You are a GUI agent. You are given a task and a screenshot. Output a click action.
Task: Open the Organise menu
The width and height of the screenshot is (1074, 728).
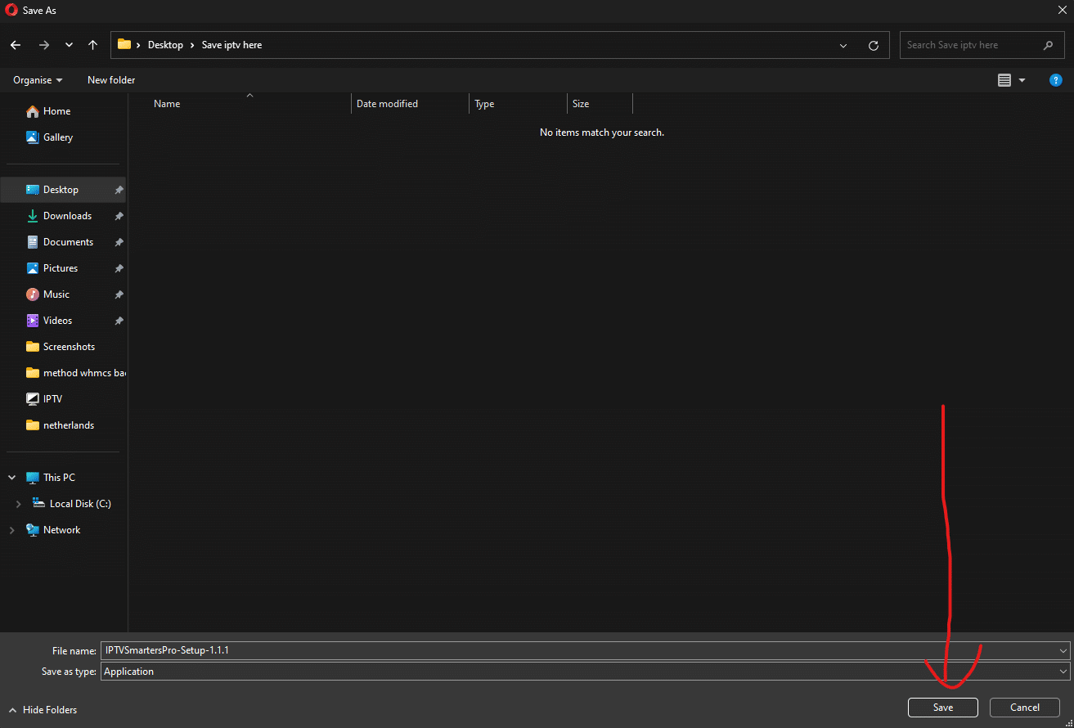coord(38,80)
